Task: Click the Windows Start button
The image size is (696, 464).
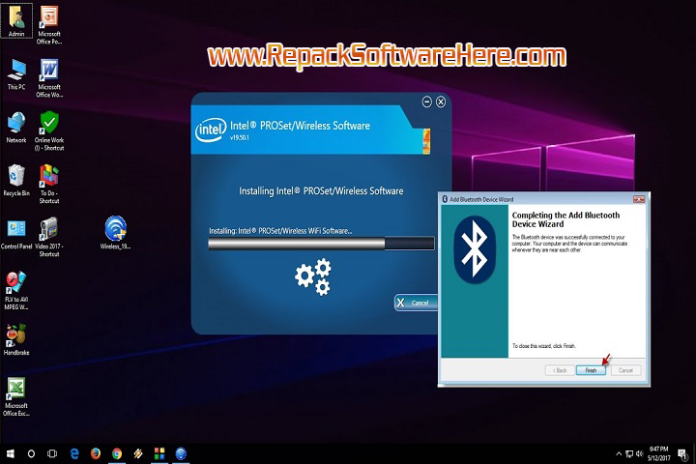Action: [x=10, y=453]
